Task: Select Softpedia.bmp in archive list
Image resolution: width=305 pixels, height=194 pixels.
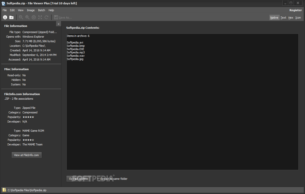Action: pyautogui.click(x=76, y=46)
